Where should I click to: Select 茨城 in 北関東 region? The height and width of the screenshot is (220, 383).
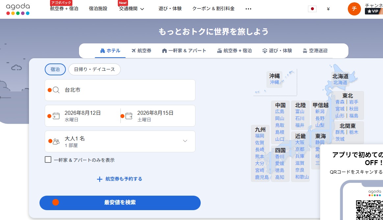click(340, 139)
